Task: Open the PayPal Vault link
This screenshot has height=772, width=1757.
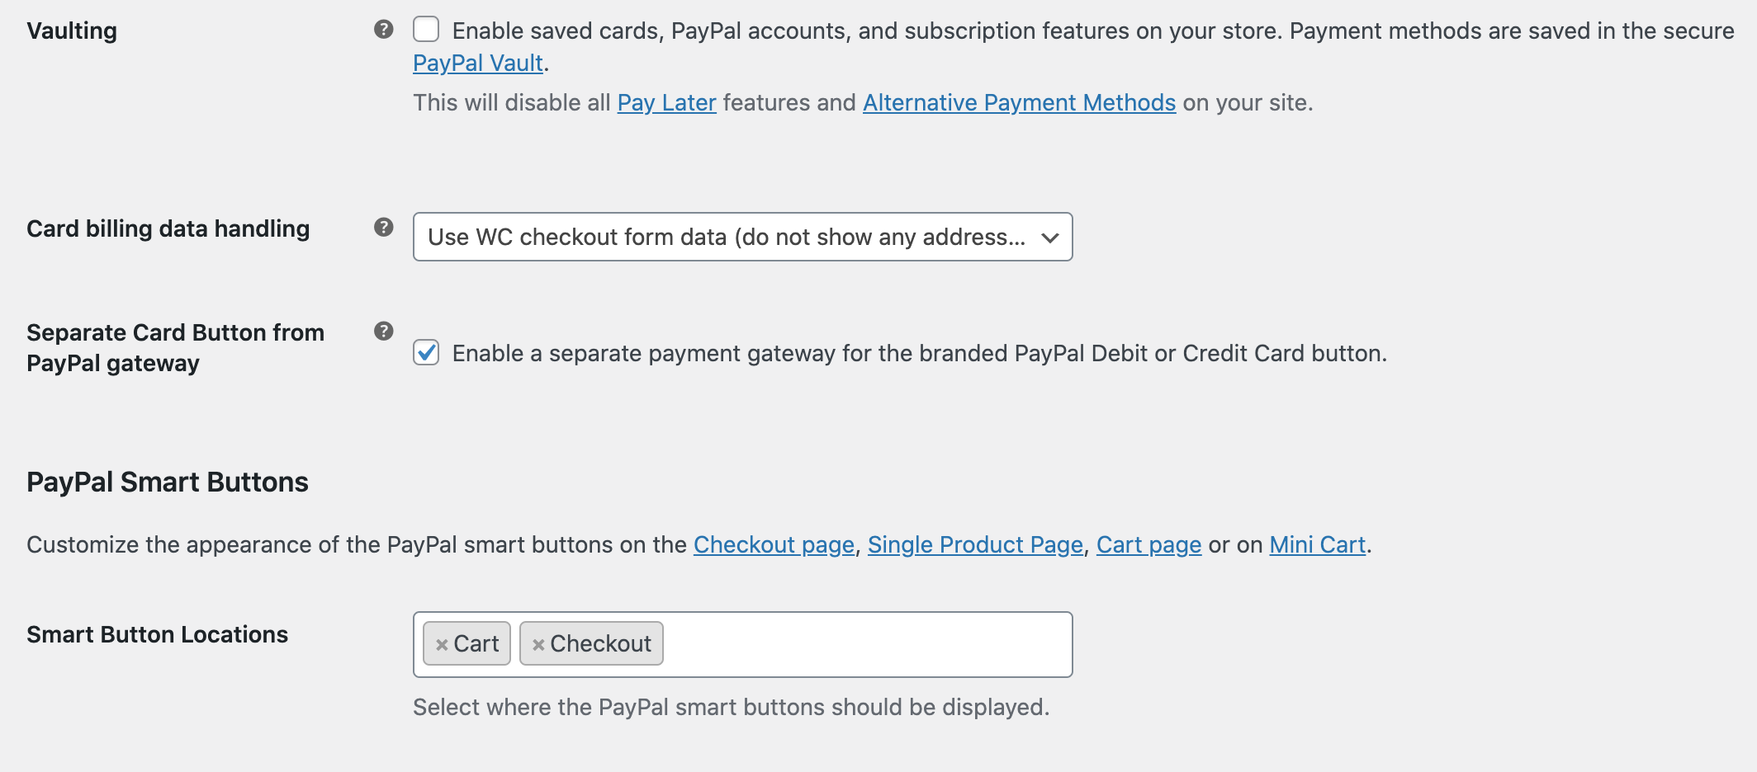Action: click(477, 62)
